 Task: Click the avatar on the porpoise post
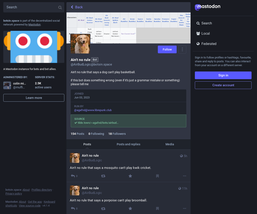click(x=75, y=191)
